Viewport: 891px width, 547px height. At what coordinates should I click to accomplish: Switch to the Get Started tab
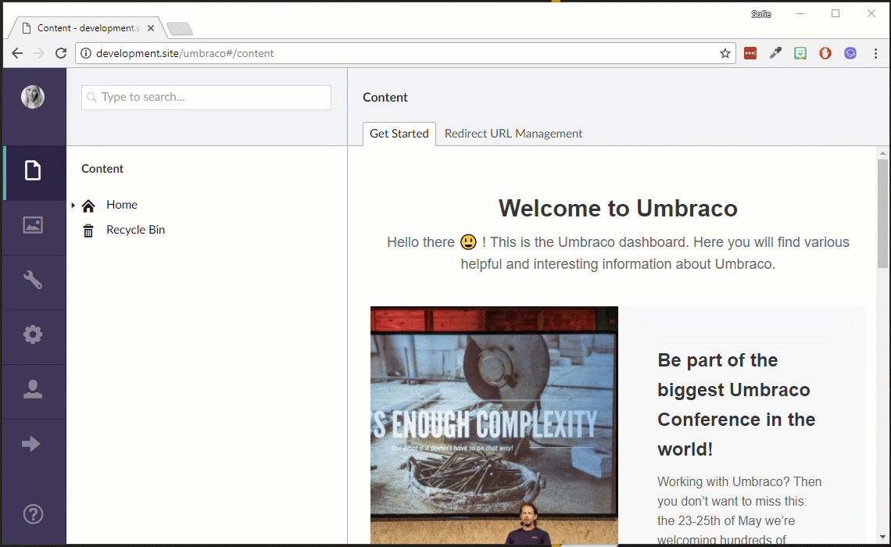(x=399, y=134)
